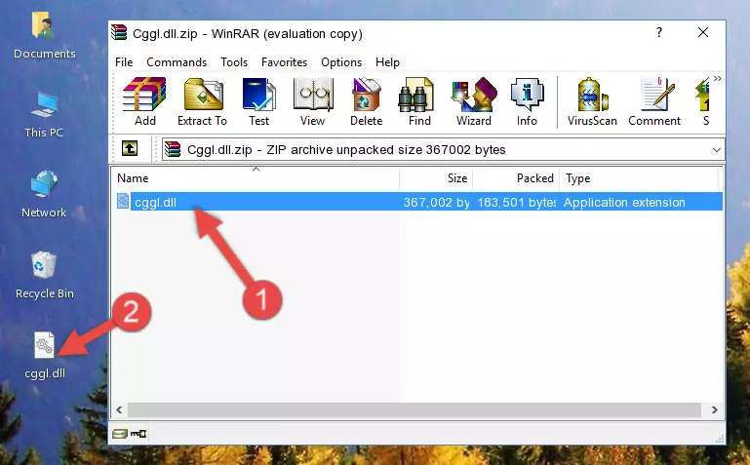
Task: Open the address bar dropdown arrow
Action: click(x=716, y=149)
